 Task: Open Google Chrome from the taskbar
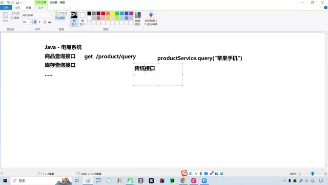[183, 180]
